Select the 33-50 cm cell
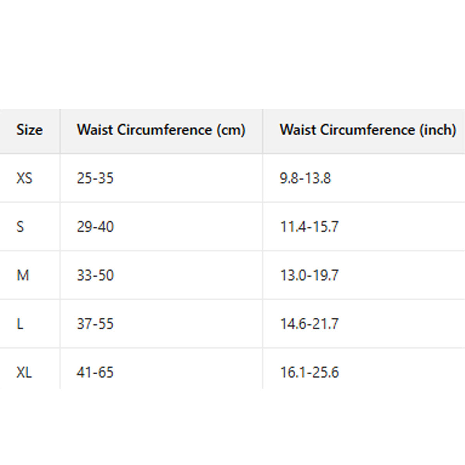This screenshot has width=465, height=465. click(95, 275)
